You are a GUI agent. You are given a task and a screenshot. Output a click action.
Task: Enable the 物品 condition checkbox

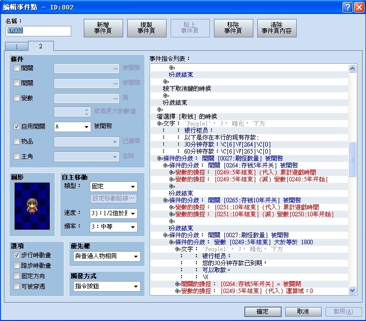(x=16, y=142)
